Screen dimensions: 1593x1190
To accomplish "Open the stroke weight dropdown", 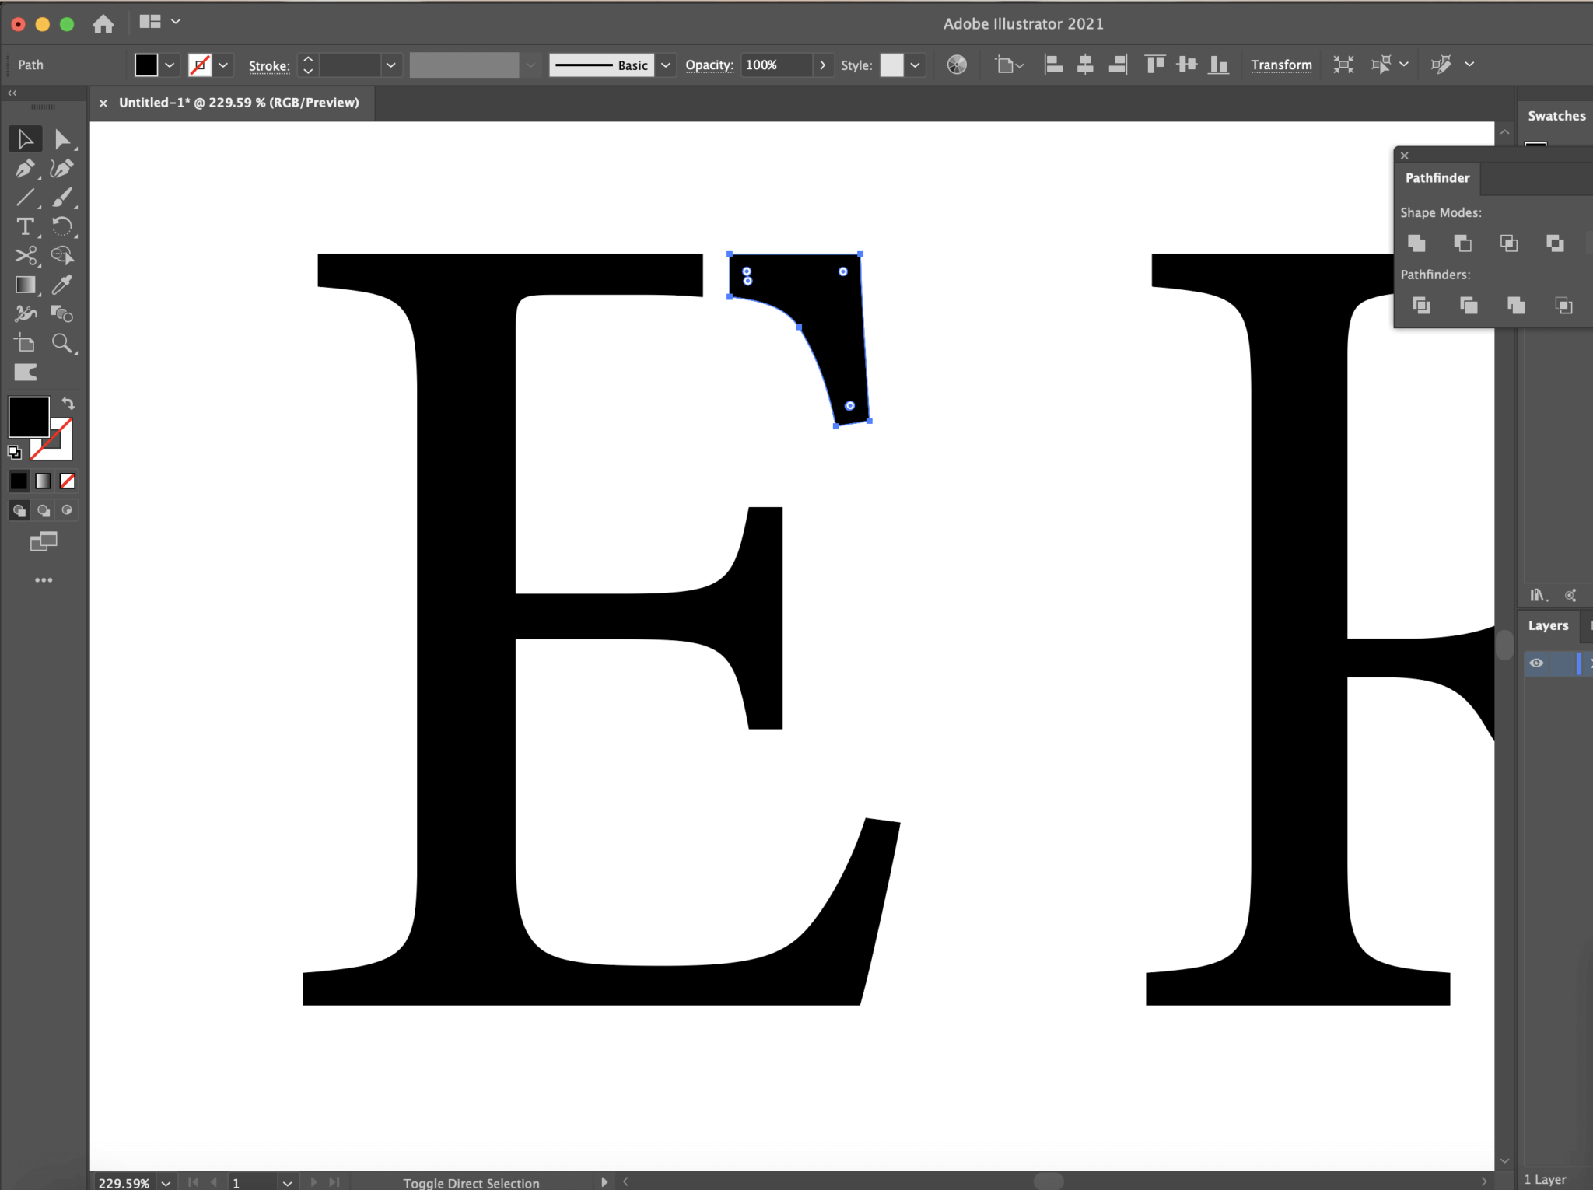I will point(390,65).
